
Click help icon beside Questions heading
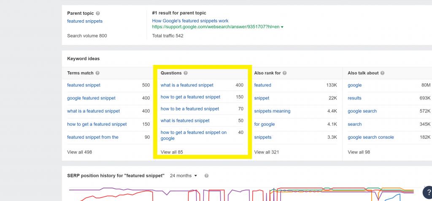point(186,73)
